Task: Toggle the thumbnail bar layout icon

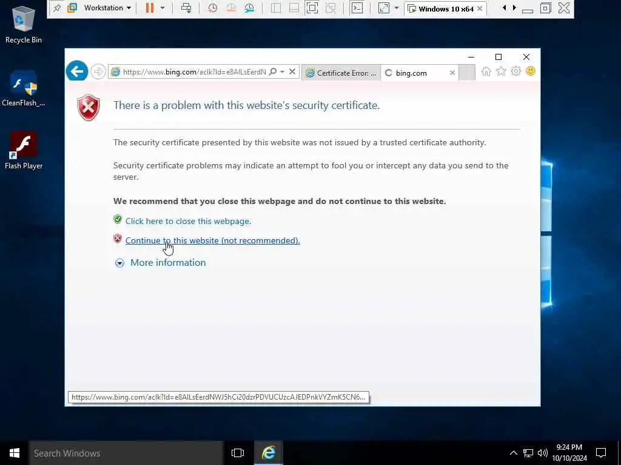Action: pos(294,8)
